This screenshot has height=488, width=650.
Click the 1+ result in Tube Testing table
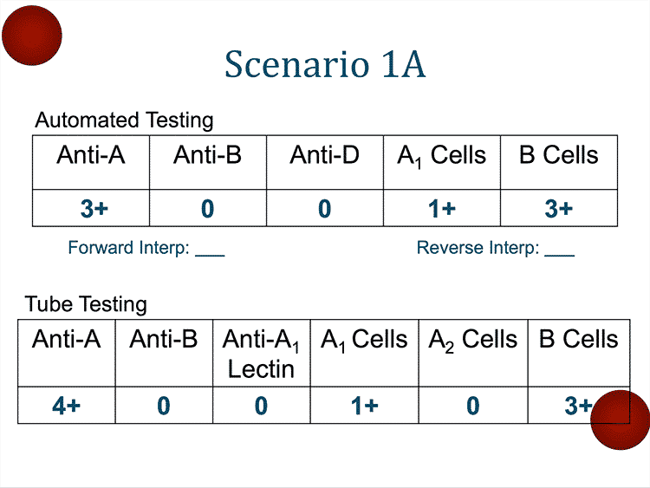(x=364, y=406)
